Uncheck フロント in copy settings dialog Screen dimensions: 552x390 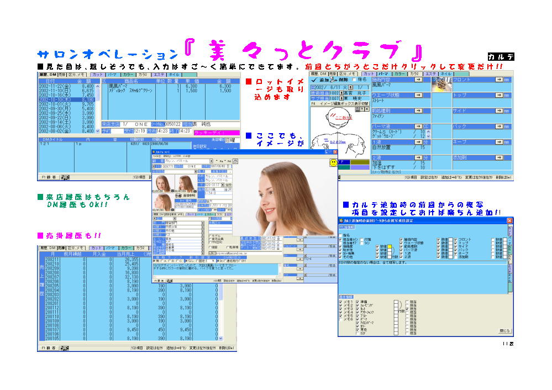(x=455, y=240)
